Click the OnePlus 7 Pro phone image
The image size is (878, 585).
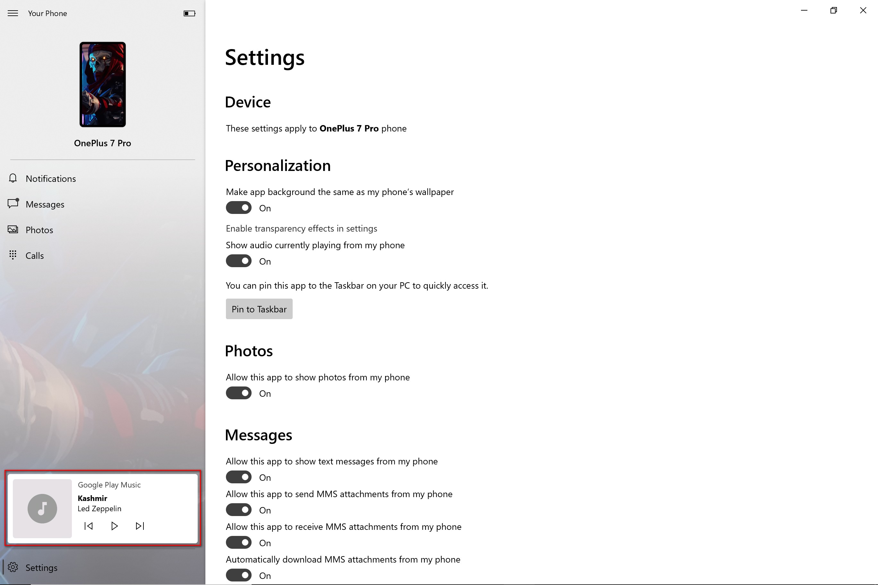[103, 84]
